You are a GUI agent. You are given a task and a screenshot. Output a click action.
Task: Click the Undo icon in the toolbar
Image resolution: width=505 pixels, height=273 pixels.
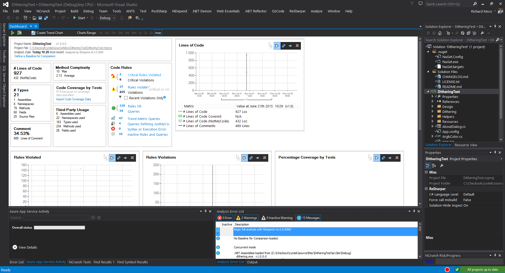coord(53,18)
